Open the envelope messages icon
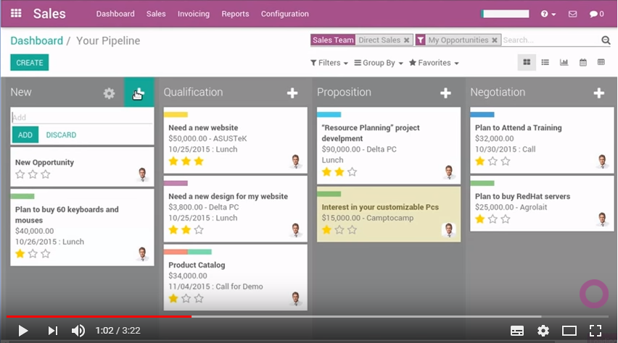The height and width of the screenshot is (343, 618). (573, 14)
